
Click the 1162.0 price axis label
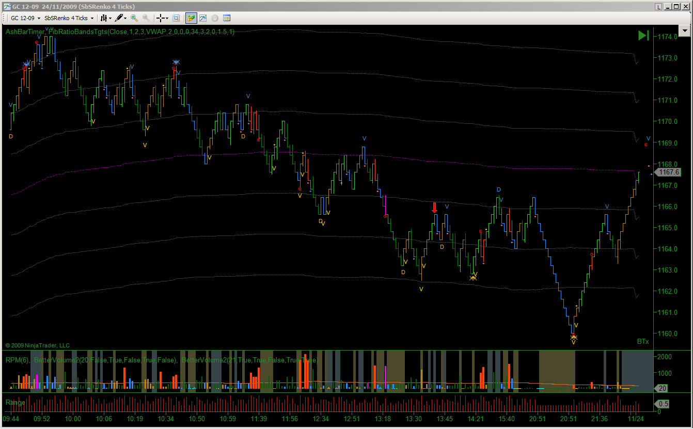point(668,291)
